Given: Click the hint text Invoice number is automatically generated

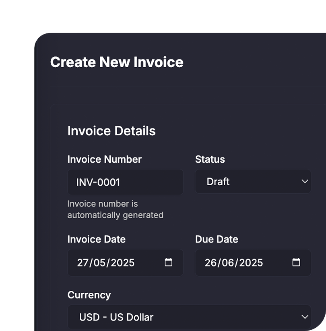Looking at the screenshot, I should pos(116,209).
